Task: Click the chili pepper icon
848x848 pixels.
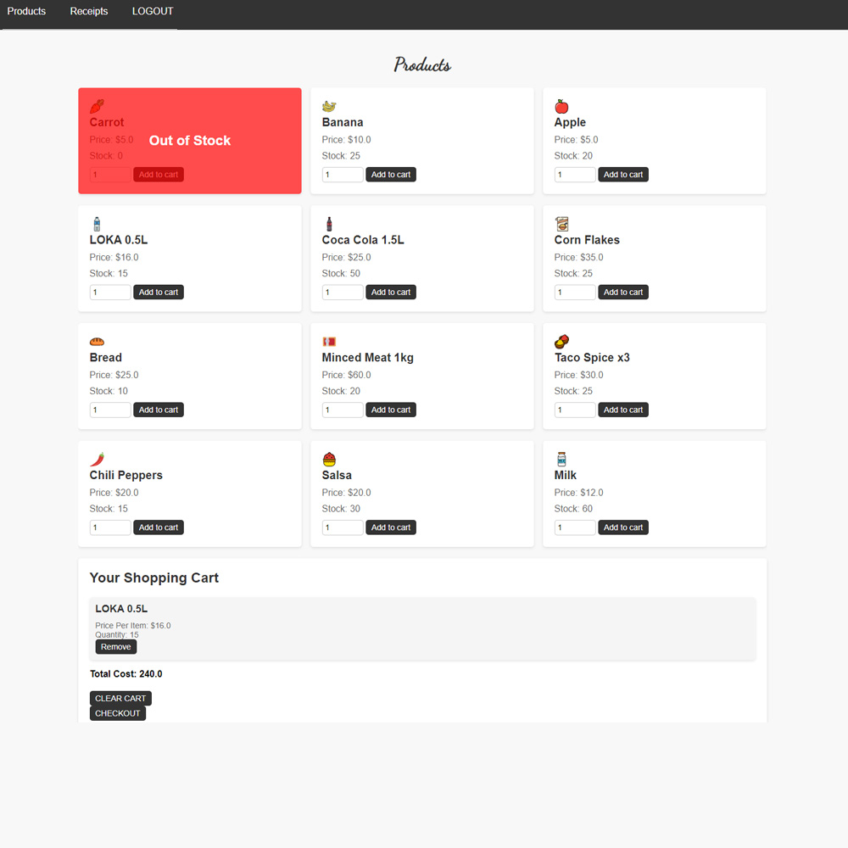Action: (97, 459)
